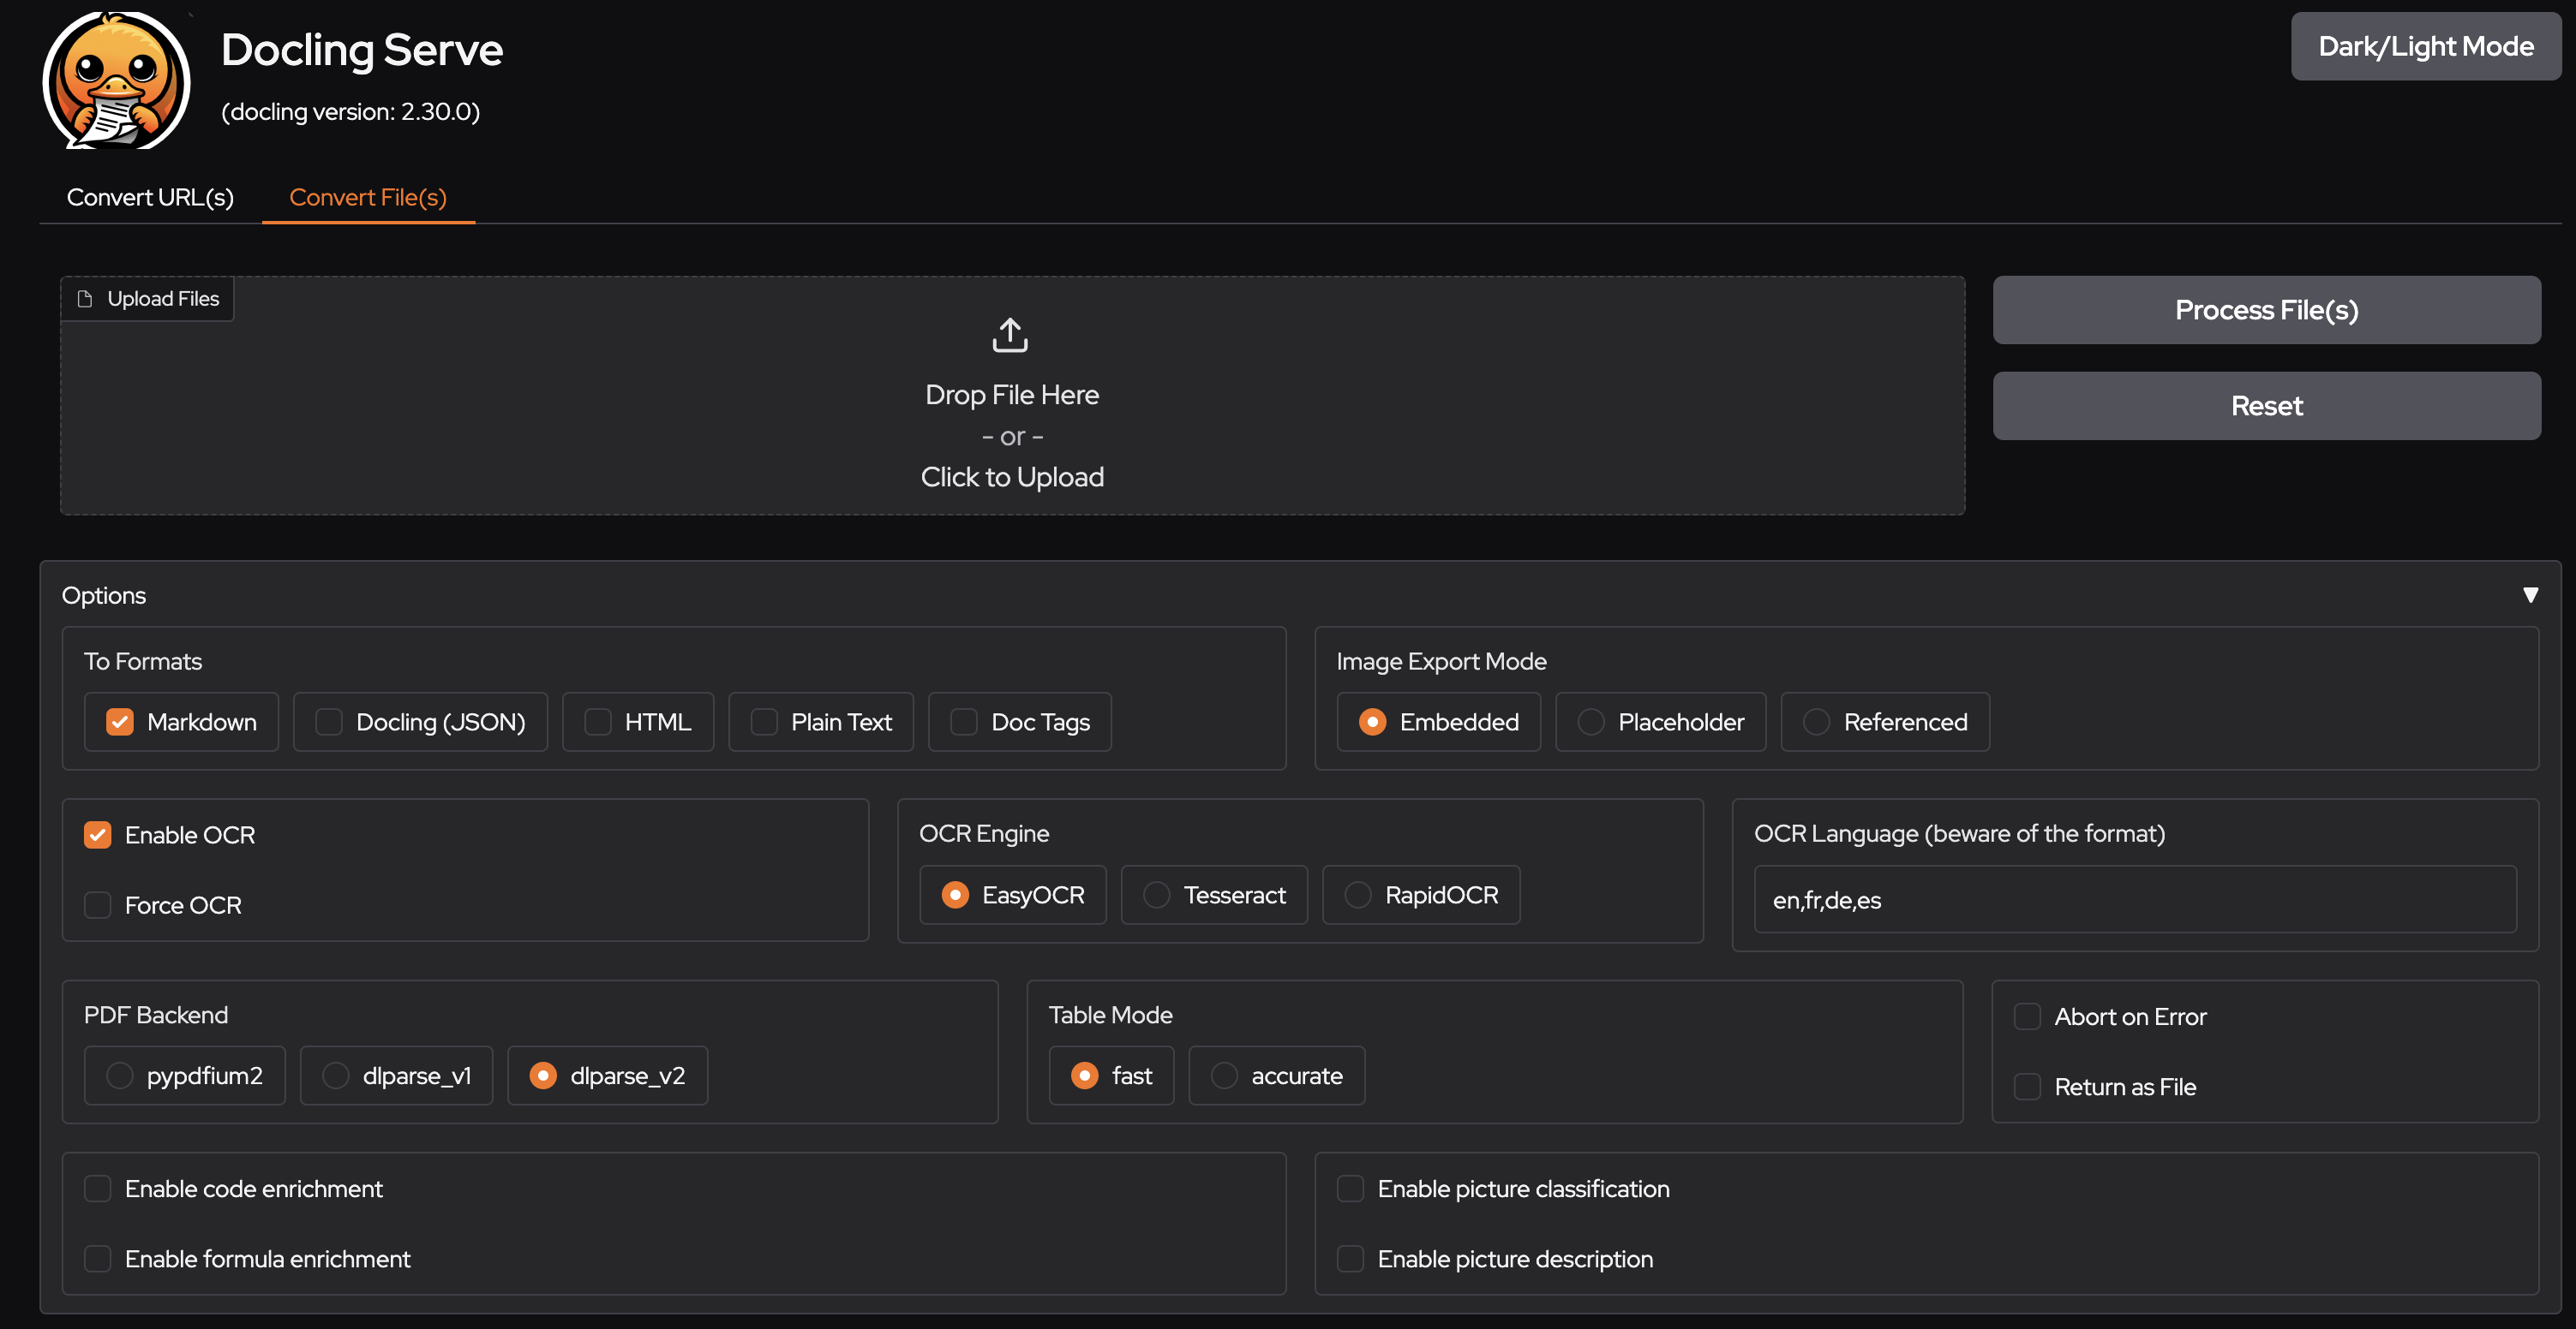Click the Docling duck logo

tap(116, 81)
